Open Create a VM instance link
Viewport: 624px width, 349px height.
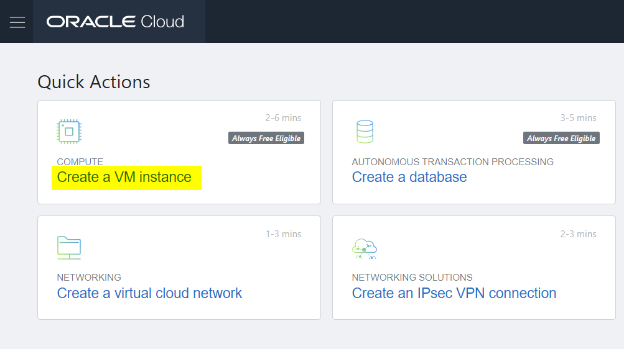click(124, 177)
